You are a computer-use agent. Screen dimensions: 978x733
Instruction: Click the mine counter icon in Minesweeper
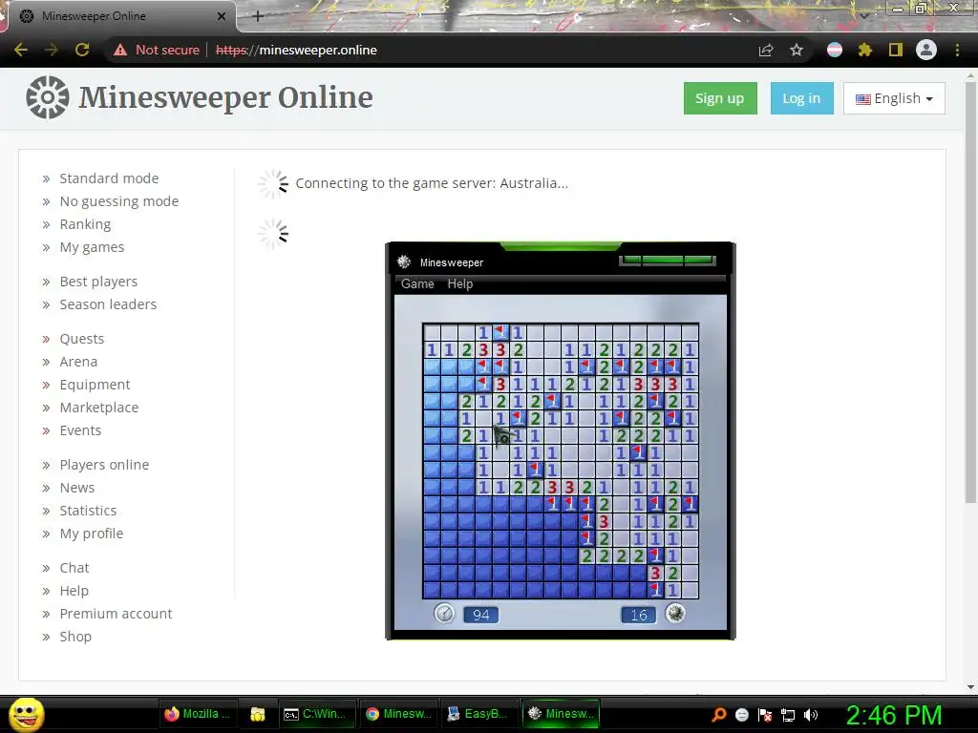coord(675,614)
